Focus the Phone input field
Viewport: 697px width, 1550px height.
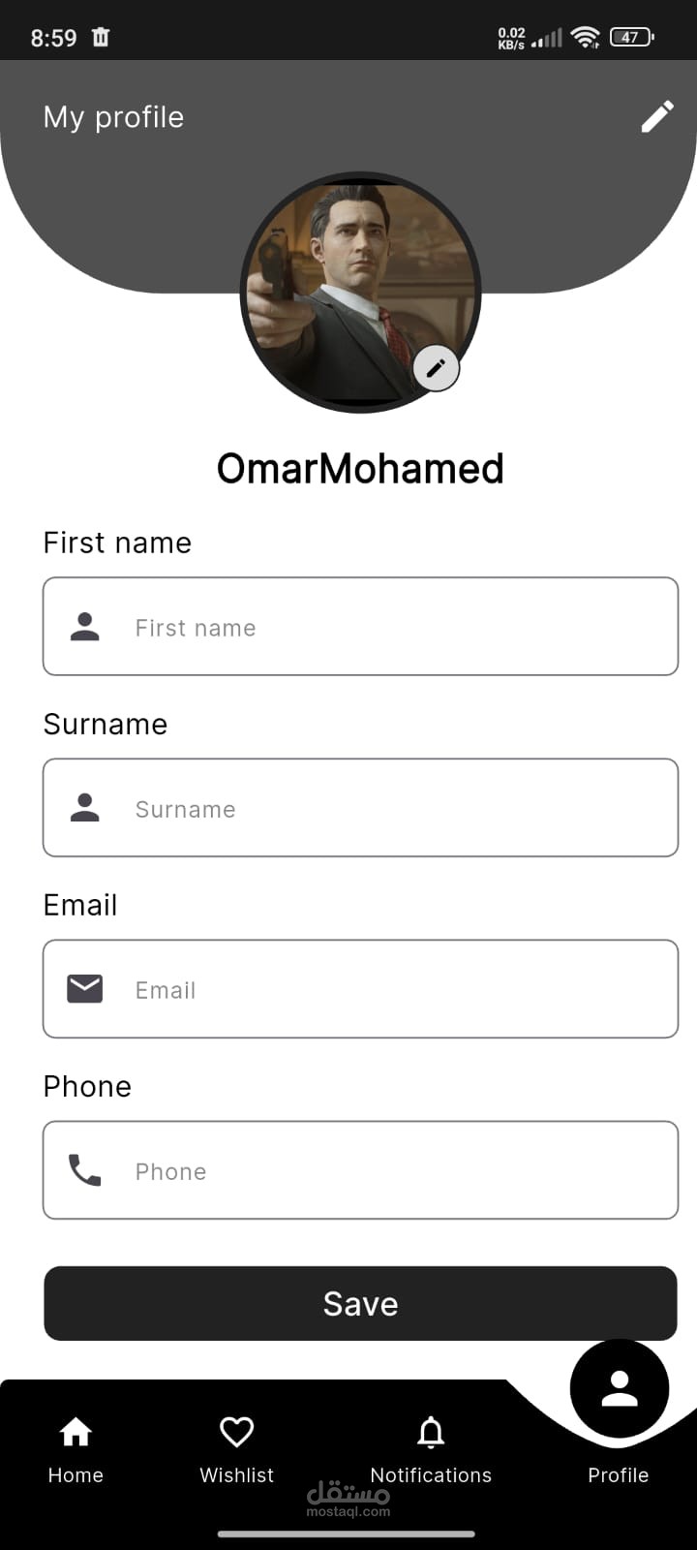387,1170
